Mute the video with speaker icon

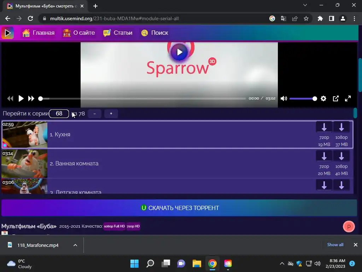284,98
